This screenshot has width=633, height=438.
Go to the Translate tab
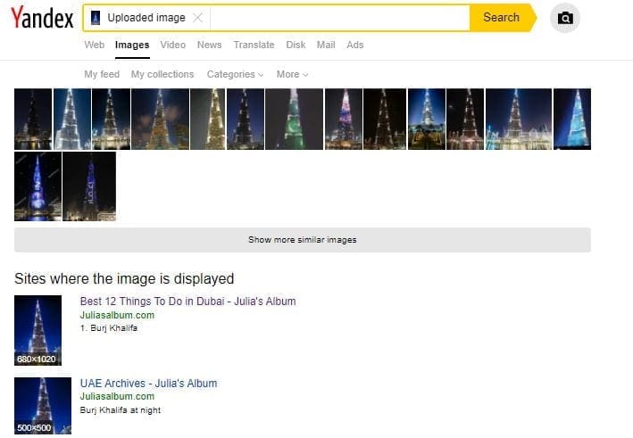254,45
